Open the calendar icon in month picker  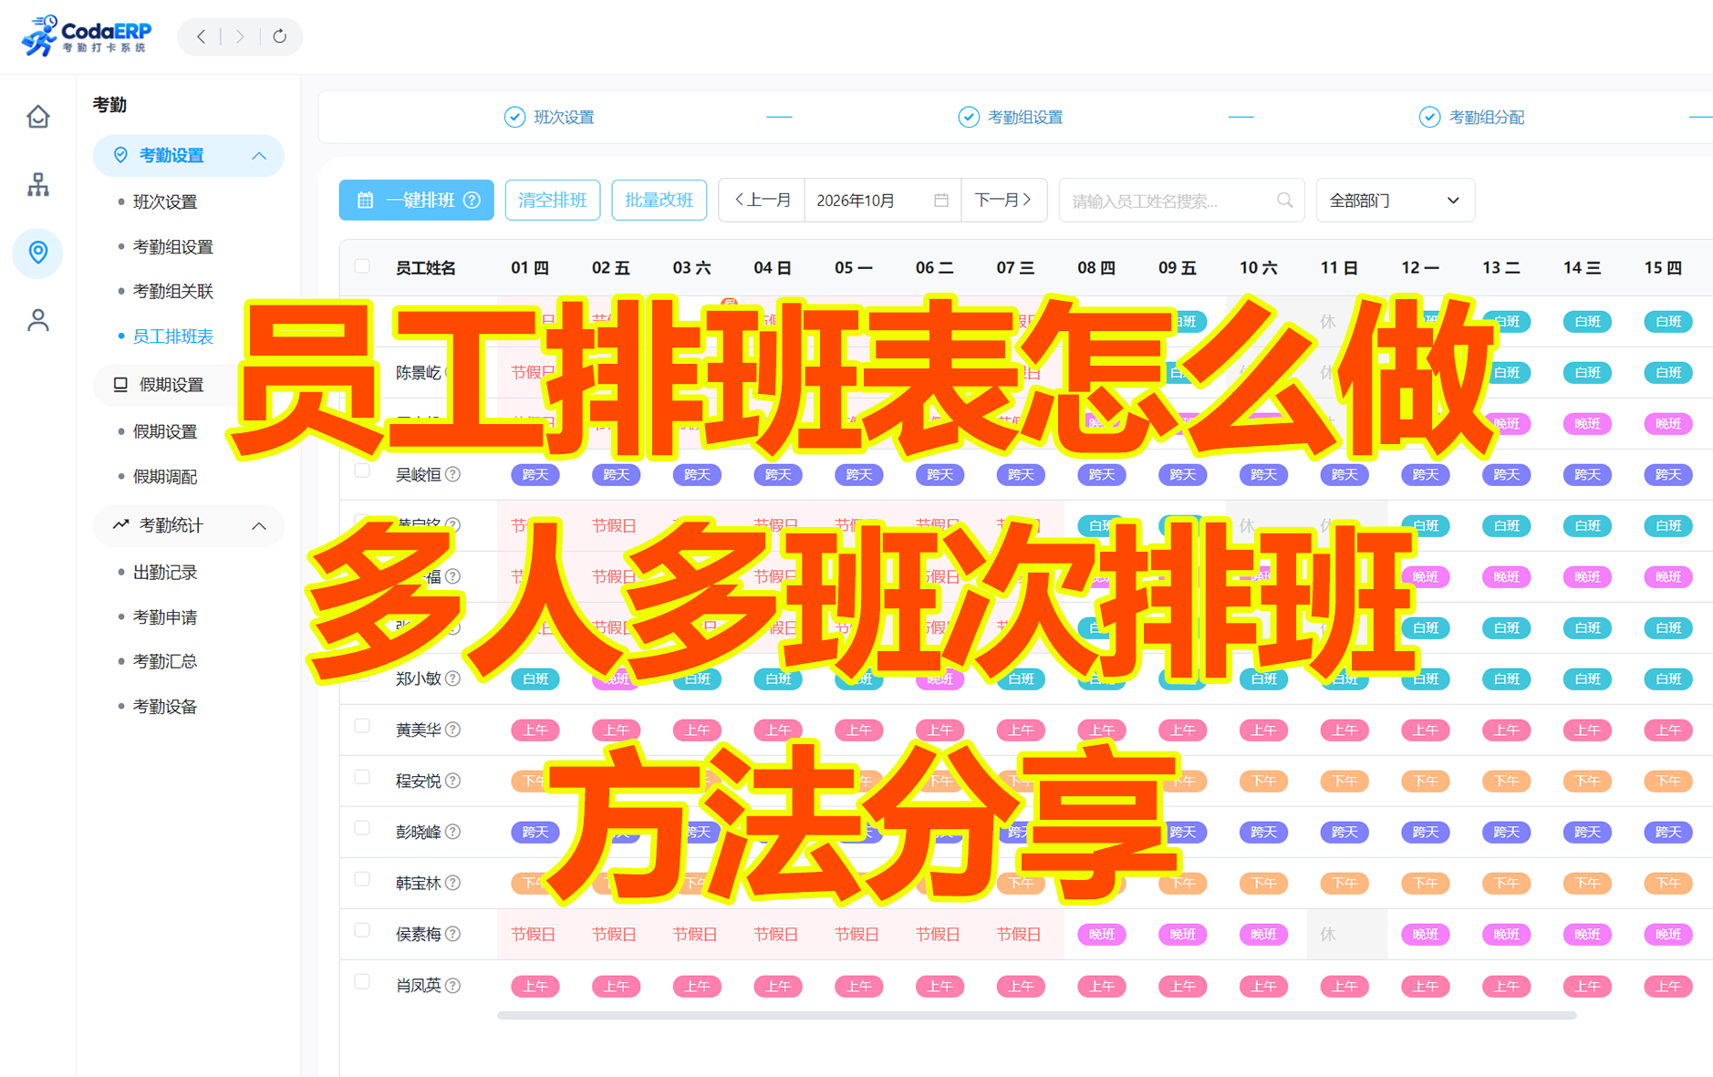click(x=940, y=200)
